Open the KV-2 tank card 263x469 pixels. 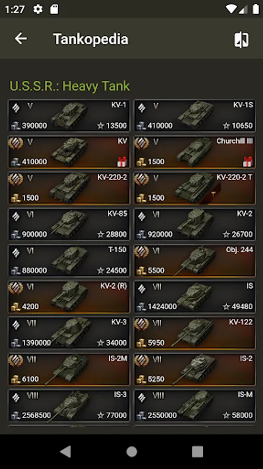pos(195,224)
